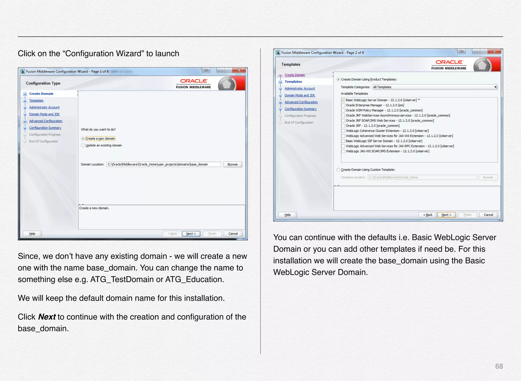Image resolution: width=521 pixels, height=381 pixels.
Task: Click into the Template location field
Action: pos(422,177)
